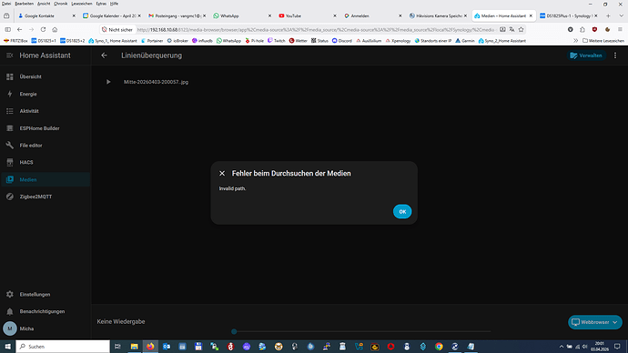Open the three-dot overflow menu
The image size is (628, 353).
[615, 55]
